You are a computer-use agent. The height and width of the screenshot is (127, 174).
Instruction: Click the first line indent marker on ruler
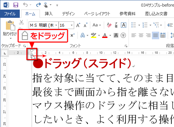[32, 51]
